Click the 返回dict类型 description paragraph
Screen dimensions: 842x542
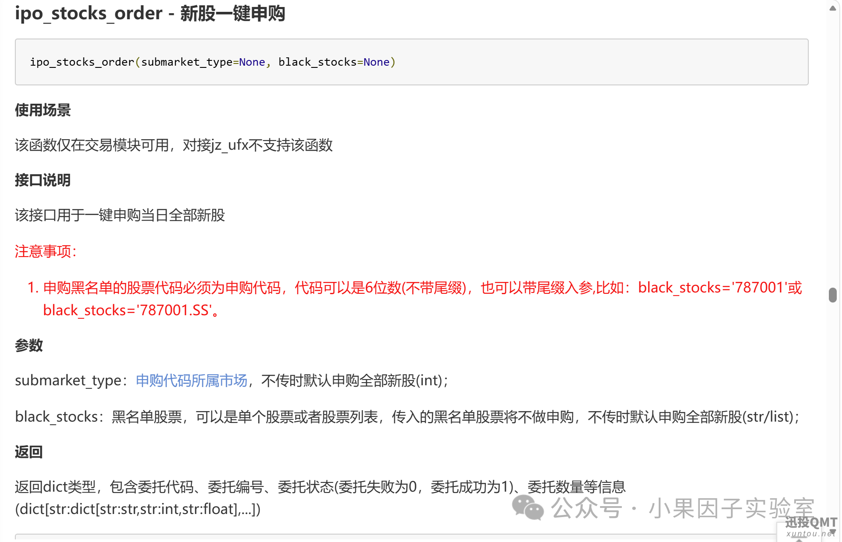coord(320,498)
